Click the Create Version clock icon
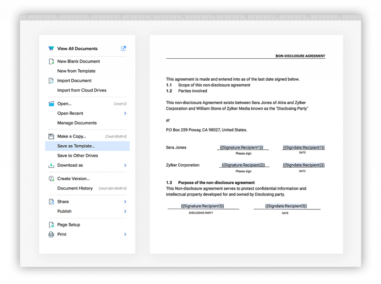Screen dimensions: 381x284 (x=51, y=179)
